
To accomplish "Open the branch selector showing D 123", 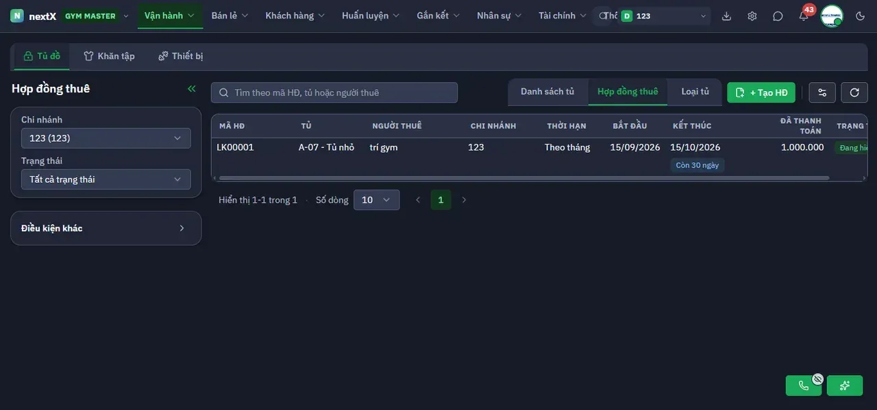I will pos(664,16).
